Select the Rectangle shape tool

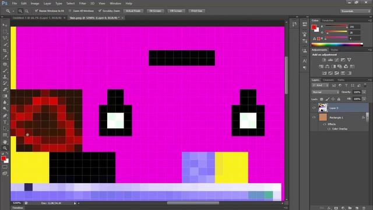[5, 135]
